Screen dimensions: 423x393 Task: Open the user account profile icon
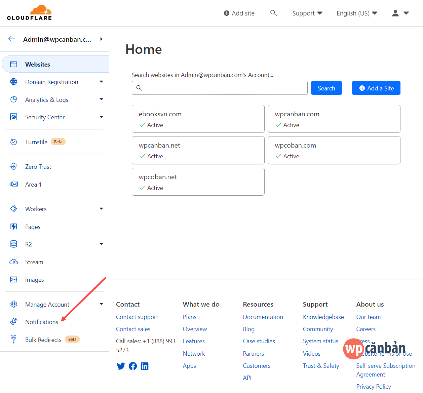(395, 13)
